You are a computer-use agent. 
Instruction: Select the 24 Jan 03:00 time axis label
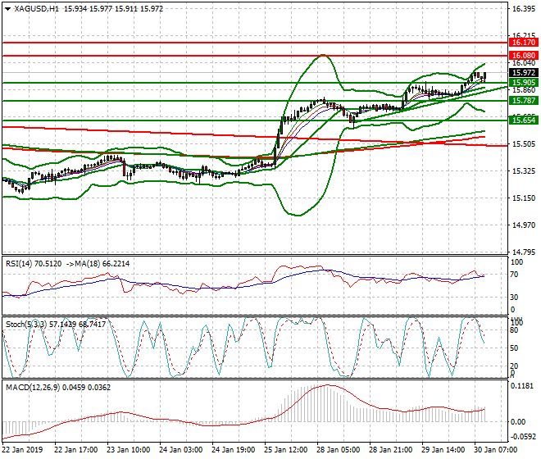click(181, 450)
